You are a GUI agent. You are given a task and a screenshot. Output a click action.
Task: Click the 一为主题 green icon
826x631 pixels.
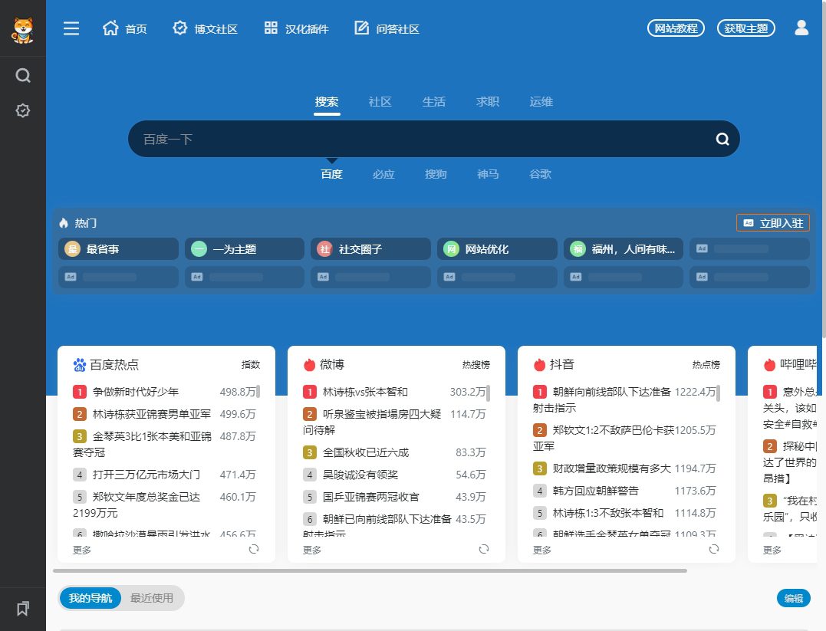pyautogui.click(x=199, y=248)
